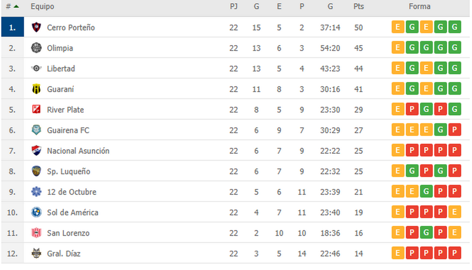Click the Sol de América globe logo
The image size is (472, 270).
pyautogui.click(x=36, y=212)
